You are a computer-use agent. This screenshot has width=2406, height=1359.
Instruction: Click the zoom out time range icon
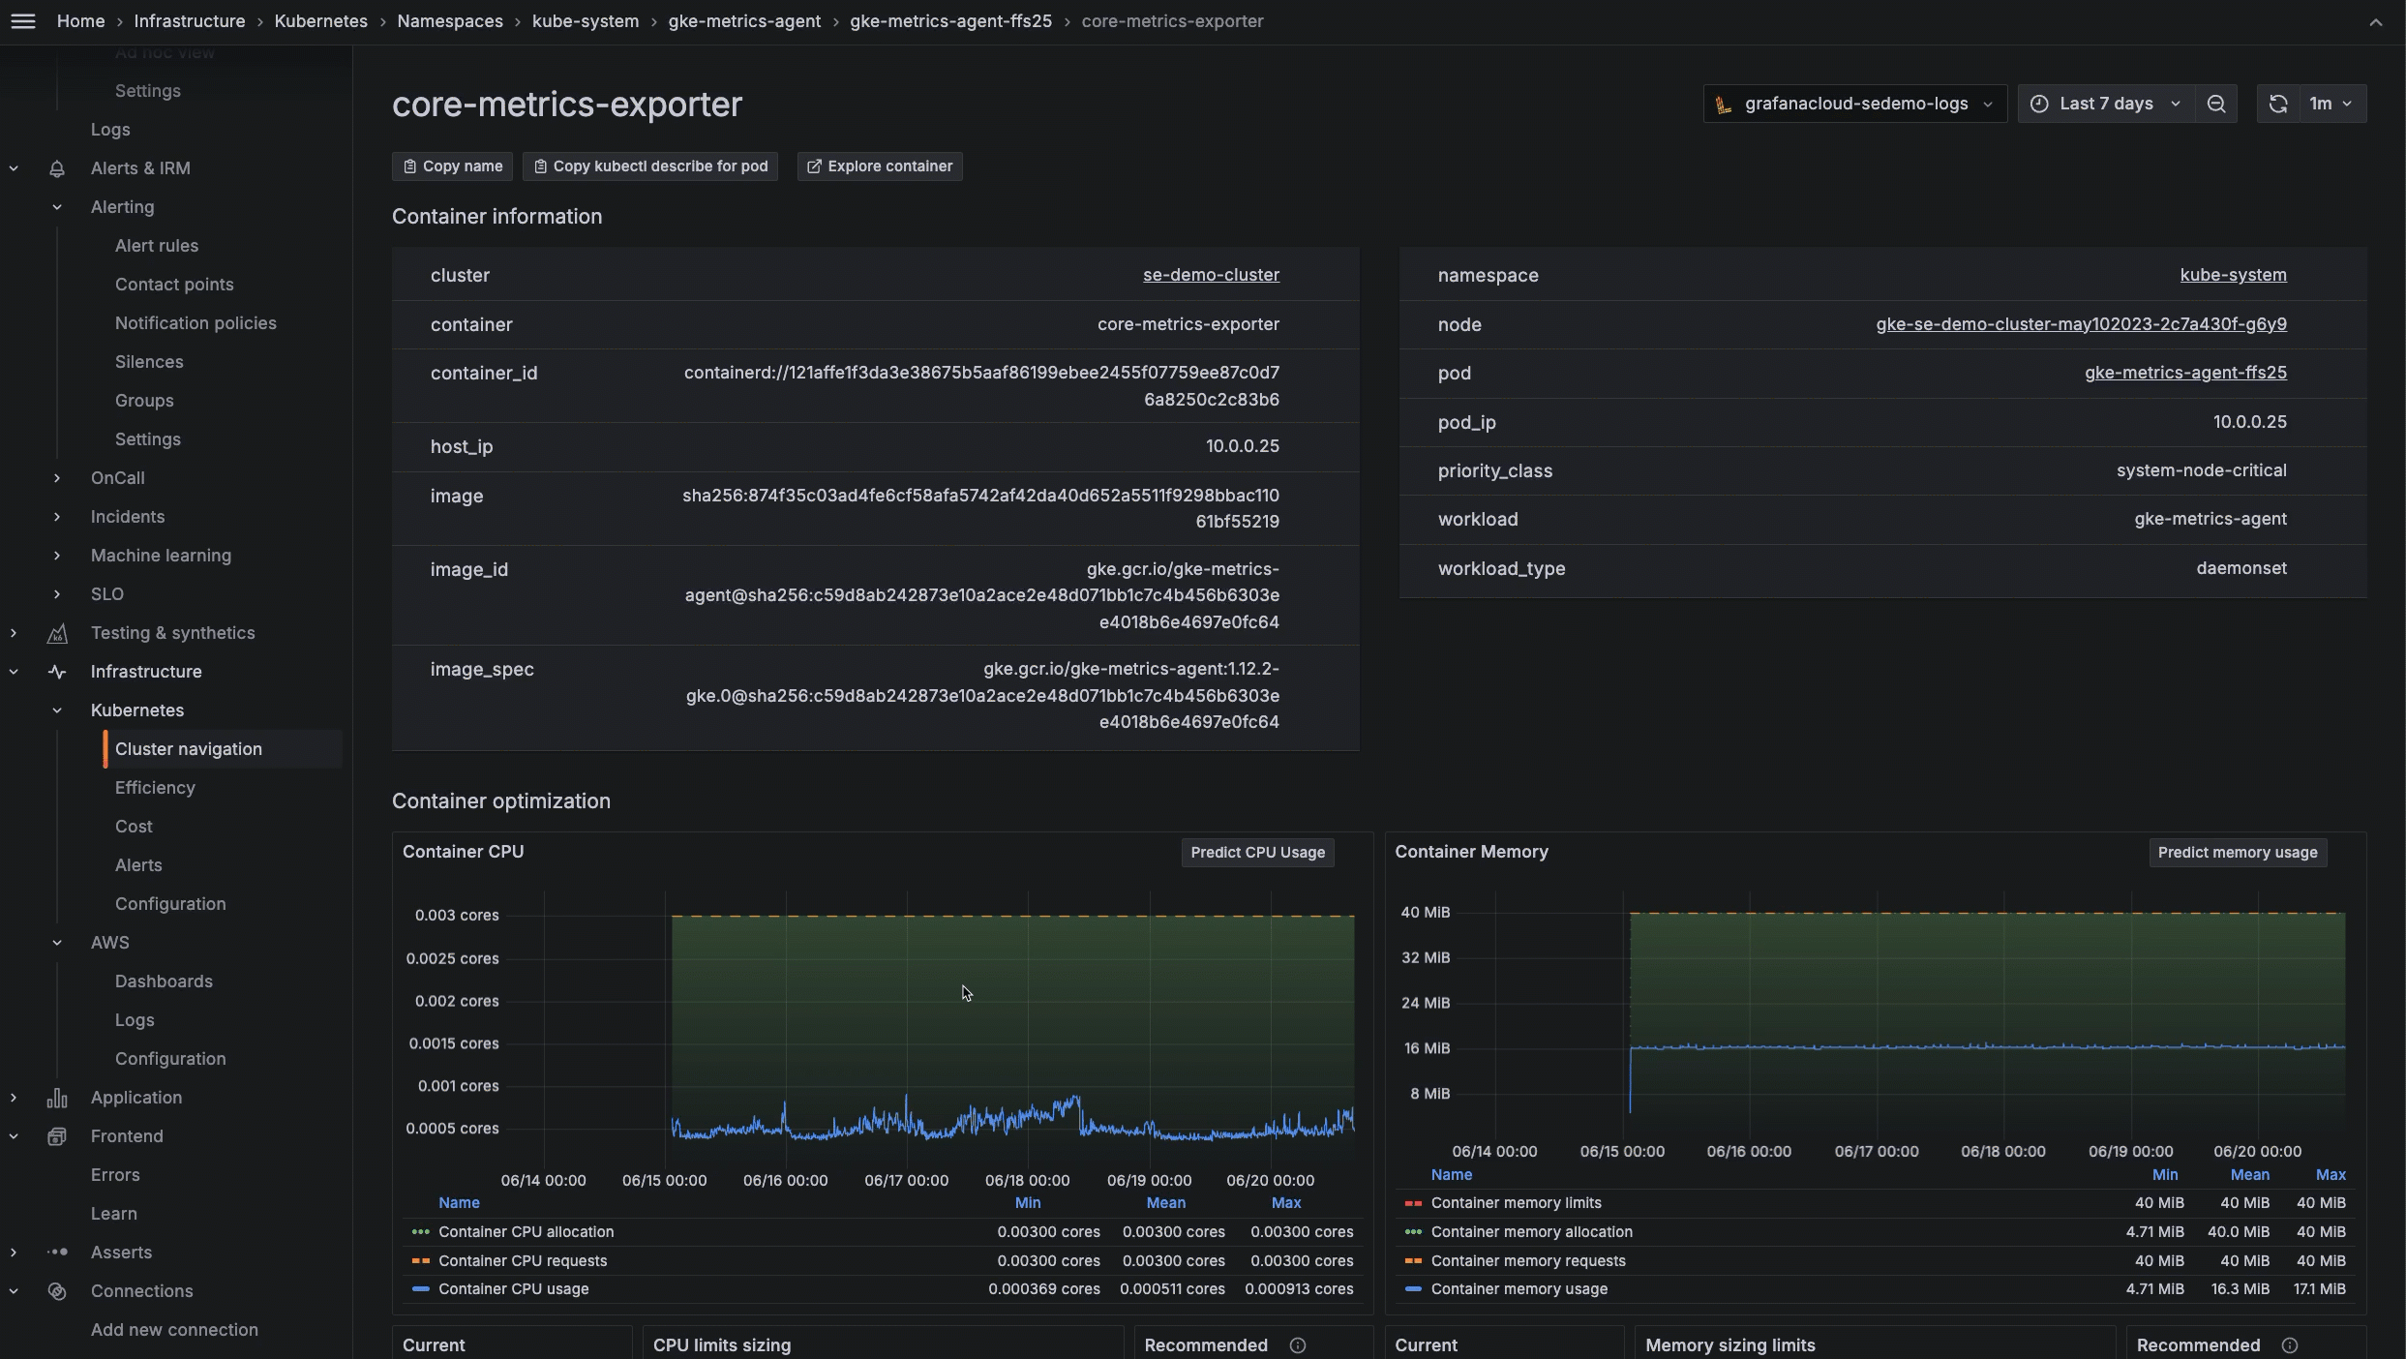point(2216,104)
